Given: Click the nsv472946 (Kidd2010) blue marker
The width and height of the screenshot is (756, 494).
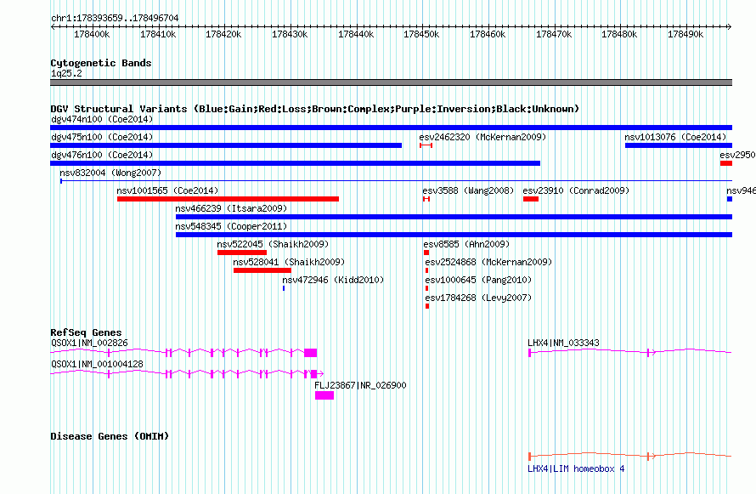Looking at the screenshot, I should (284, 288).
